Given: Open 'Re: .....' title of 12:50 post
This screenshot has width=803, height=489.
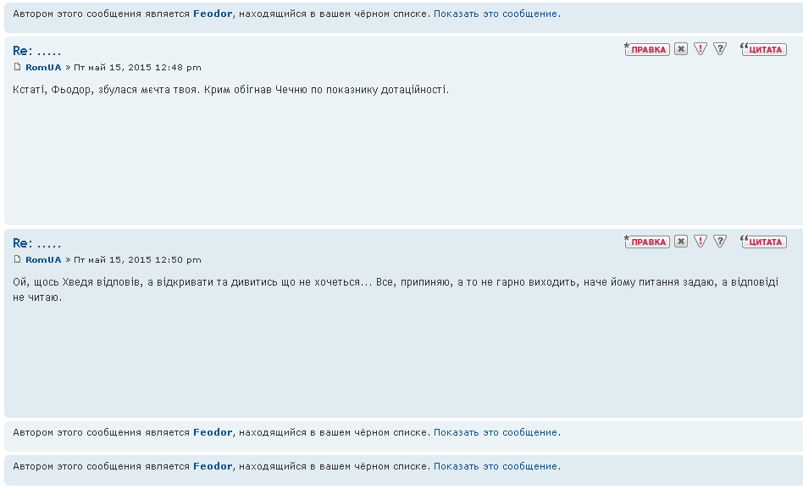Looking at the screenshot, I should click(x=37, y=243).
